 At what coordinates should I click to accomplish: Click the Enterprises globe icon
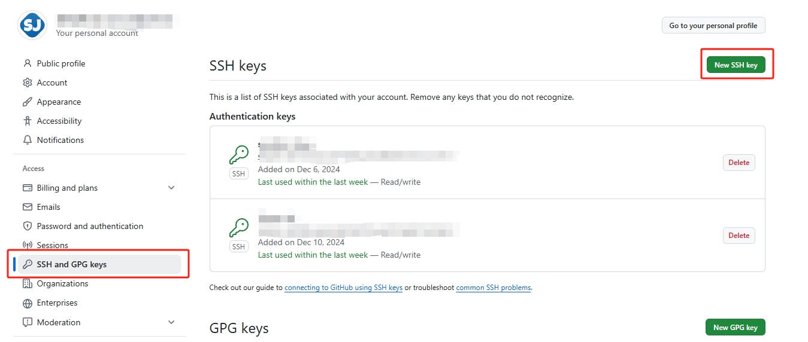(27, 303)
